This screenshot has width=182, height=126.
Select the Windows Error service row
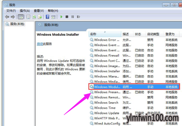tap(134, 40)
